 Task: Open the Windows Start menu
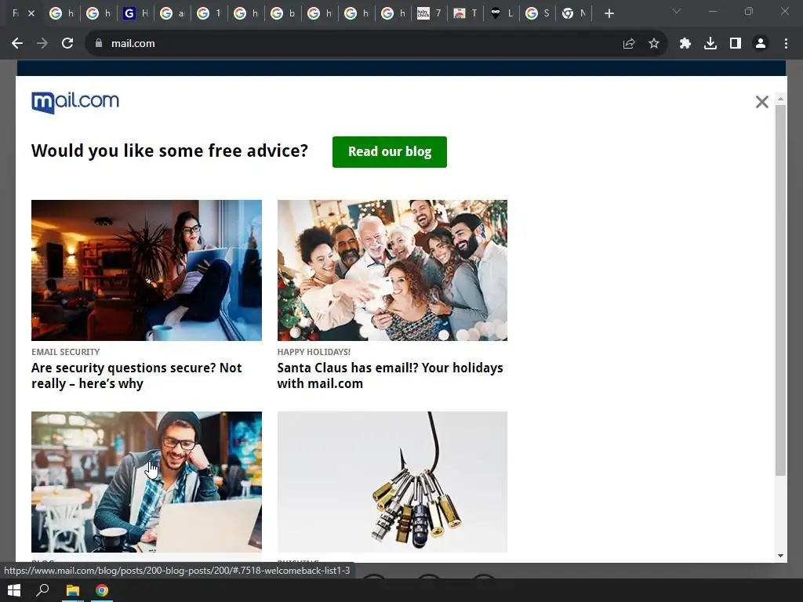click(14, 590)
